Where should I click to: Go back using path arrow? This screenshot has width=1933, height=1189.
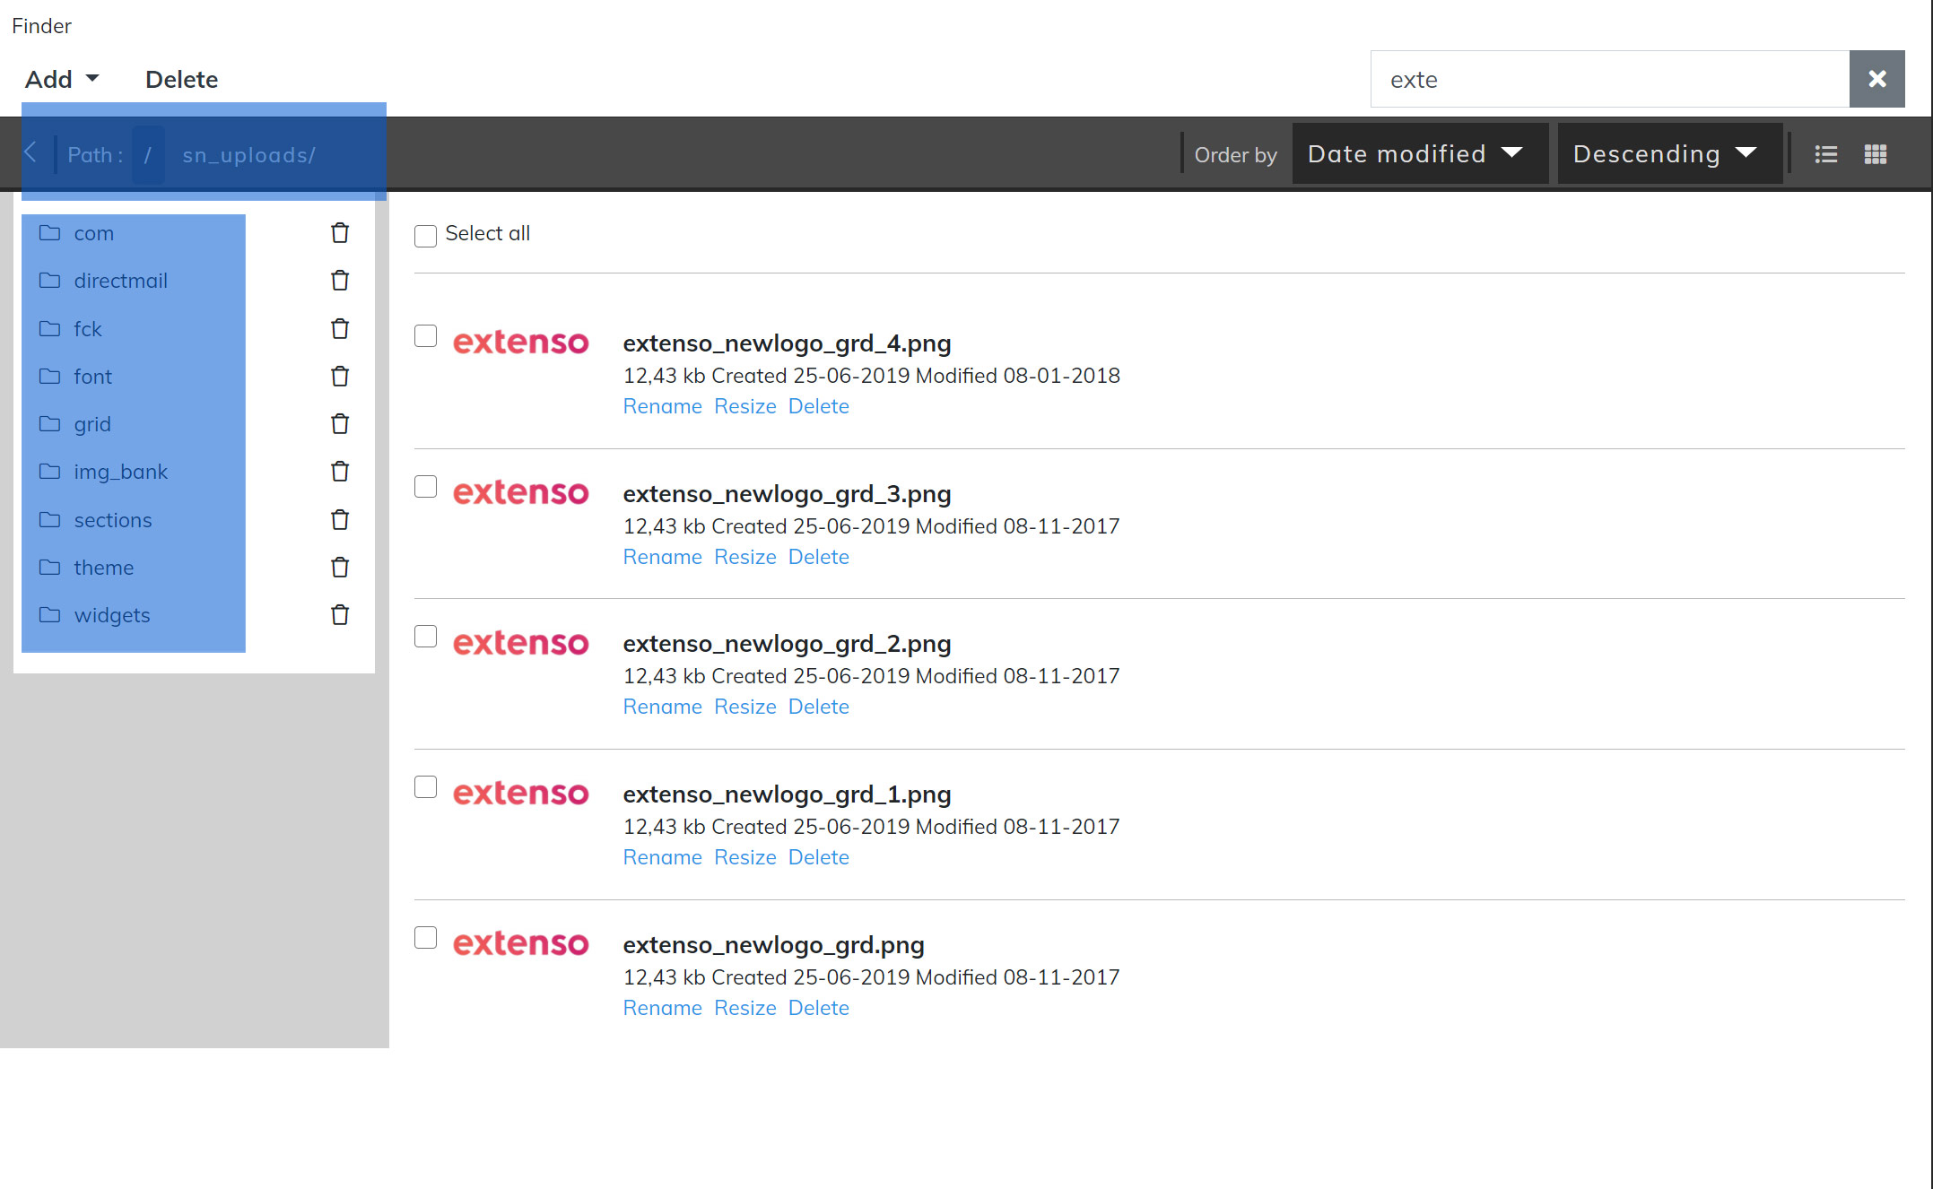[x=30, y=152]
